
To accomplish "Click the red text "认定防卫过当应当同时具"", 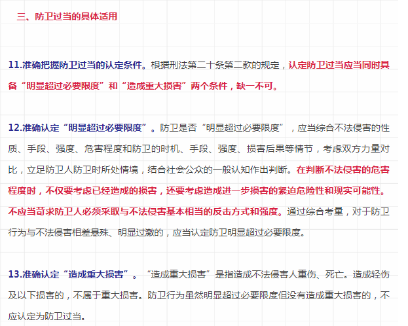I will coord(339,65).
